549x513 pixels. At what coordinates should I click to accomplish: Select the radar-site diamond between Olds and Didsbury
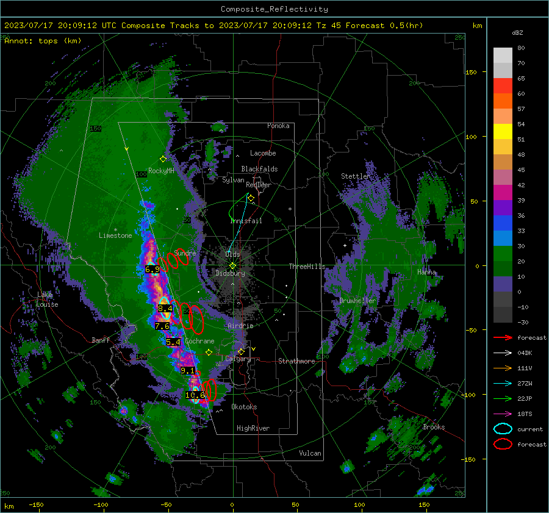point(232,266)
